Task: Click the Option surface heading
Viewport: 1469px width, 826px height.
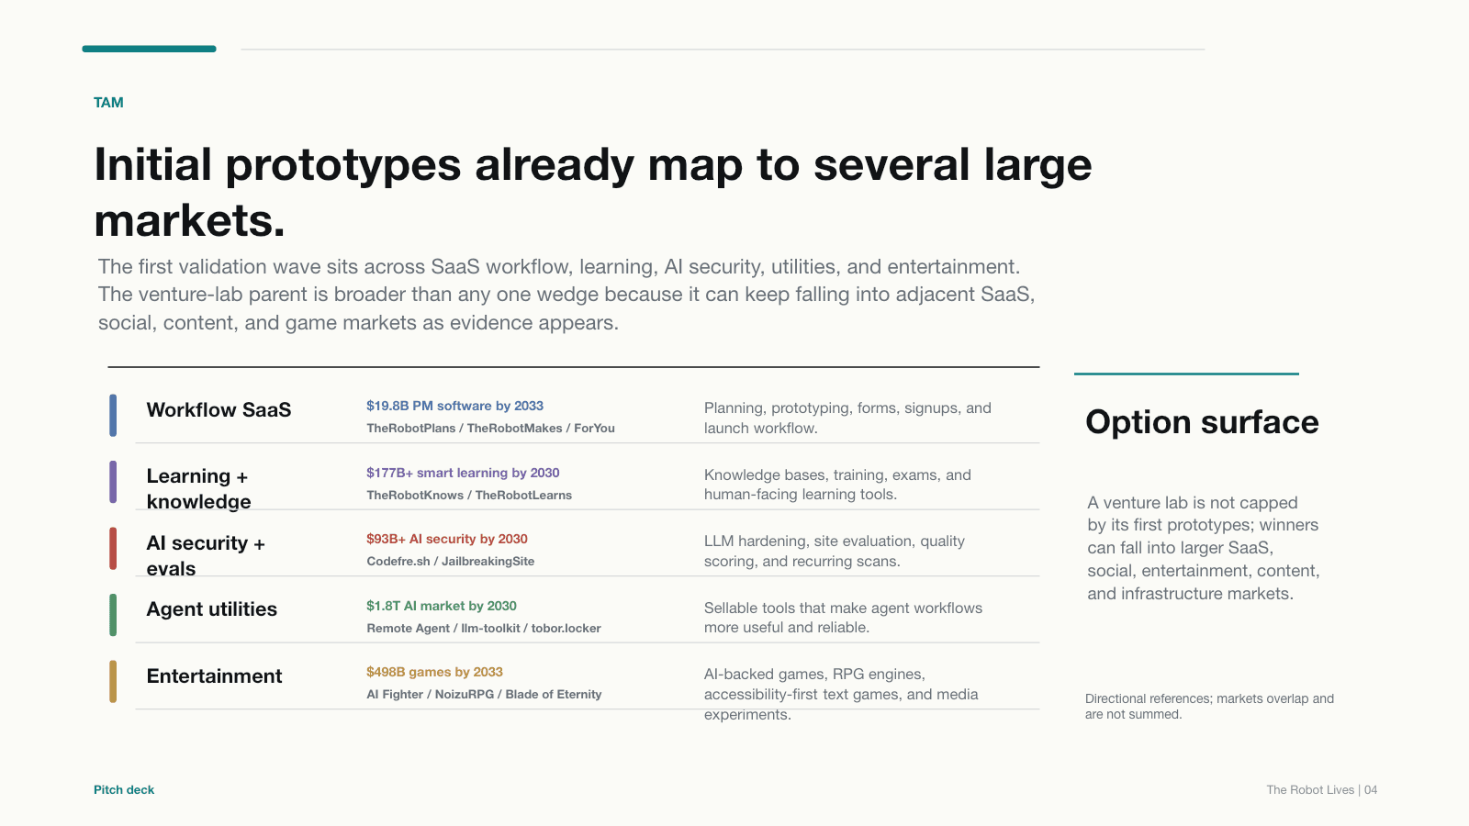Action: pyautogui.click(x=1202, y=422)
